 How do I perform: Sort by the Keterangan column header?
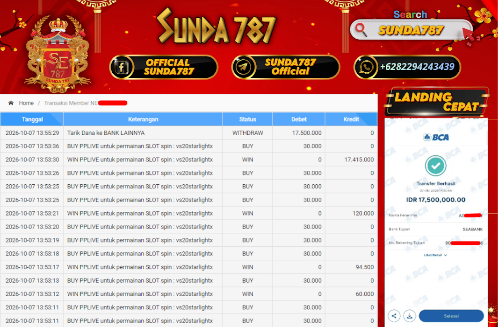[143, 119]
